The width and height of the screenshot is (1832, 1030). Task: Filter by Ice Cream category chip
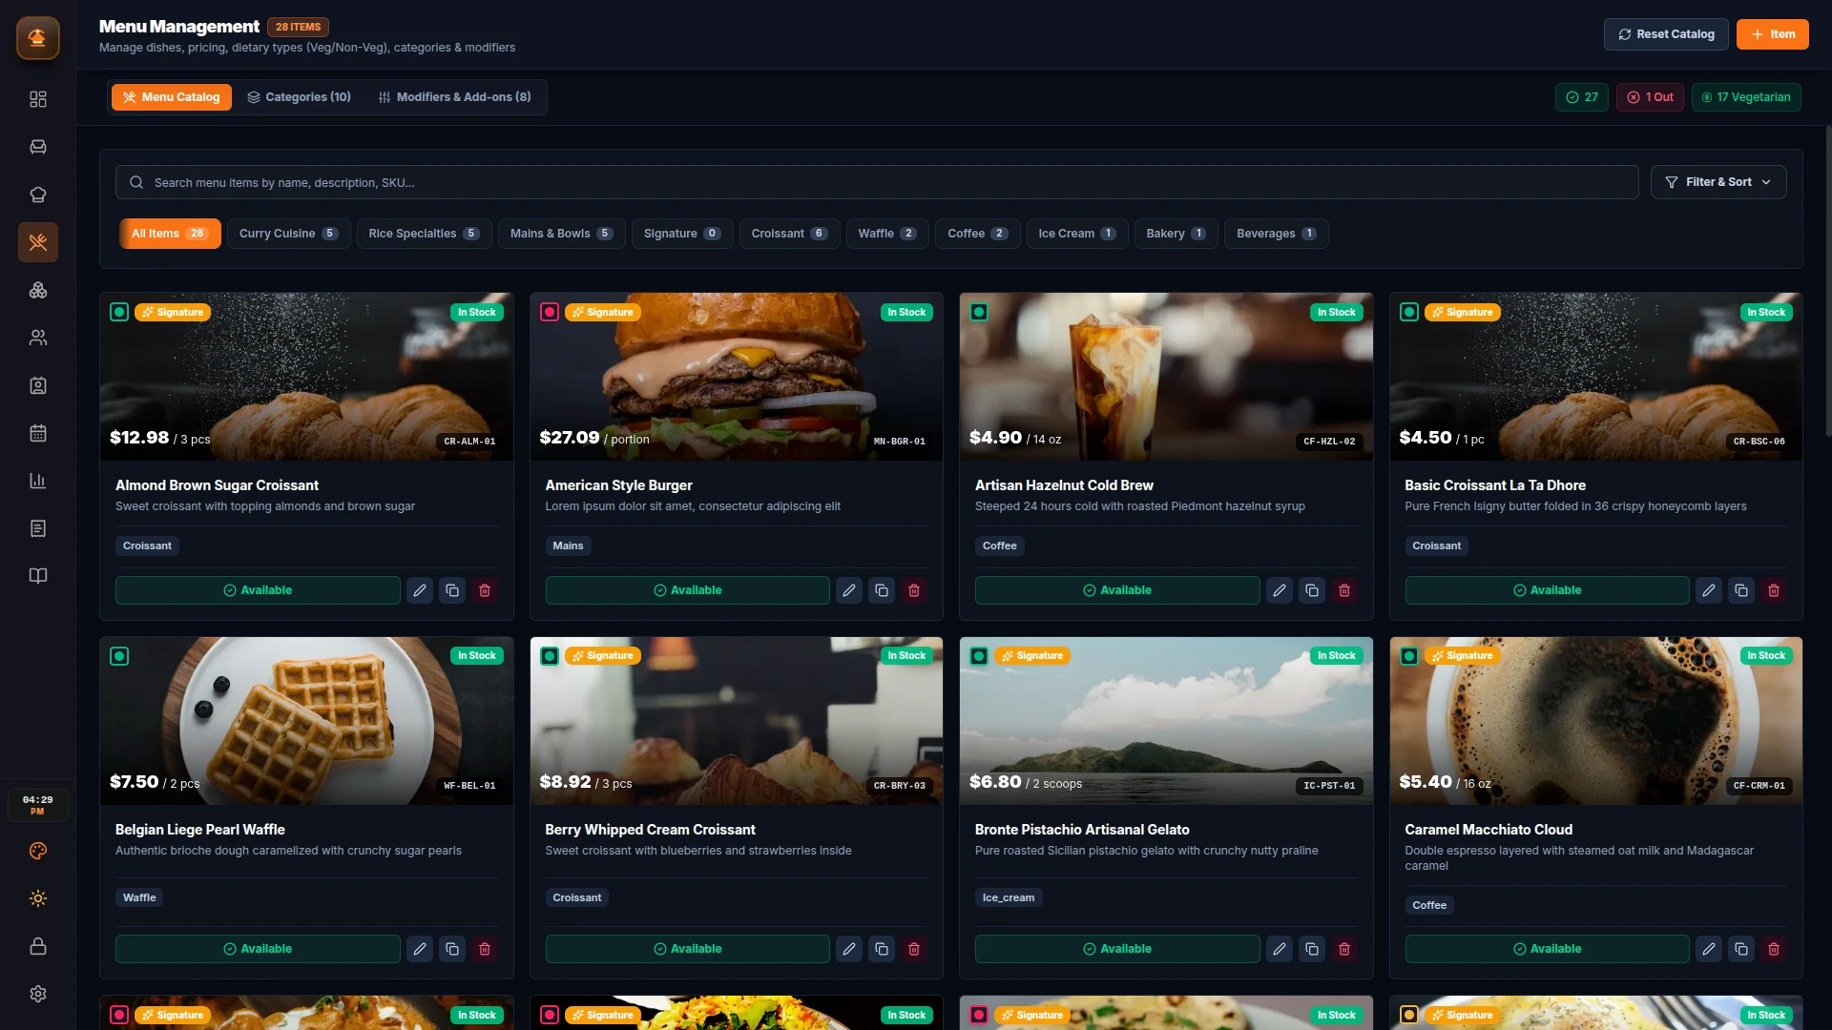click(1076, 234)
